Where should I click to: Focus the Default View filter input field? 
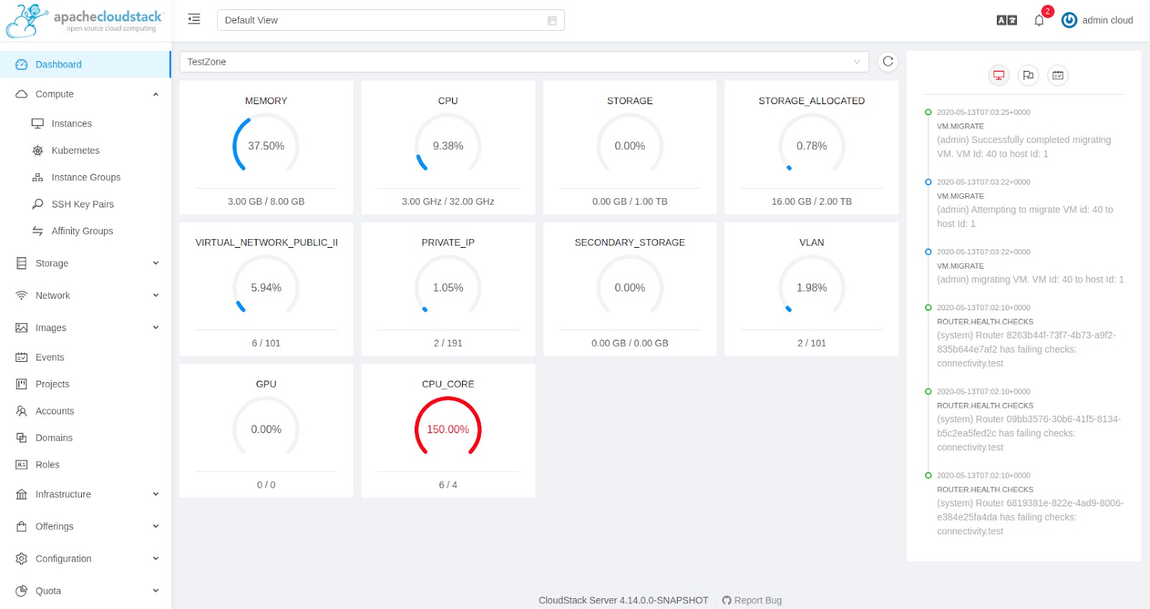coord(390,20)
